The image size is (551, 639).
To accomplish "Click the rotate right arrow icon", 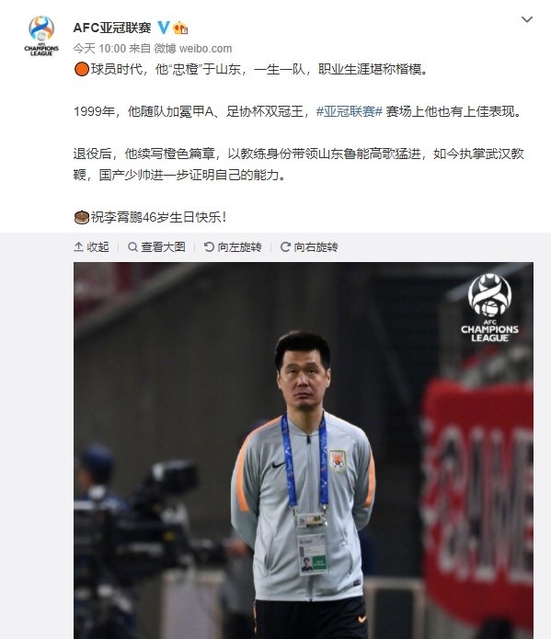I will click(x=285, y=246).
